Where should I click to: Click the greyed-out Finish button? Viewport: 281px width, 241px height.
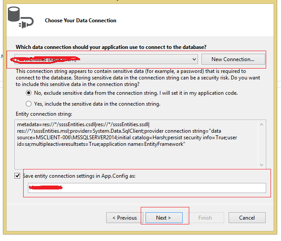(x=205, y=217)
